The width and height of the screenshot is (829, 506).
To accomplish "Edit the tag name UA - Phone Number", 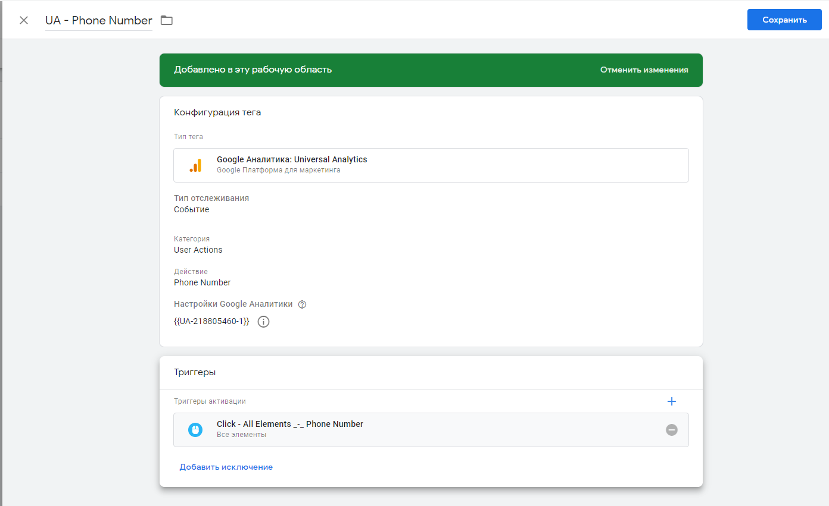I will 99,20.
